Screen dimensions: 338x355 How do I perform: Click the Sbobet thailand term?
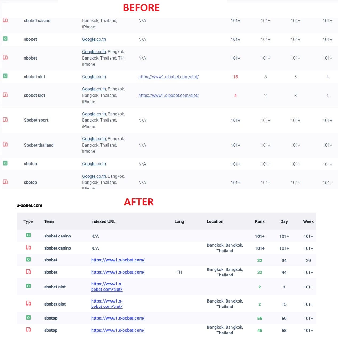[39, 145]
